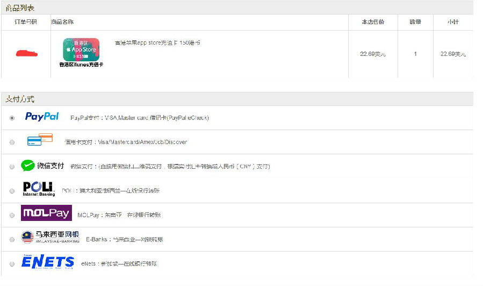Click the unit price 22.69 cell
This screenshot has height=286, width=483.
373,54
